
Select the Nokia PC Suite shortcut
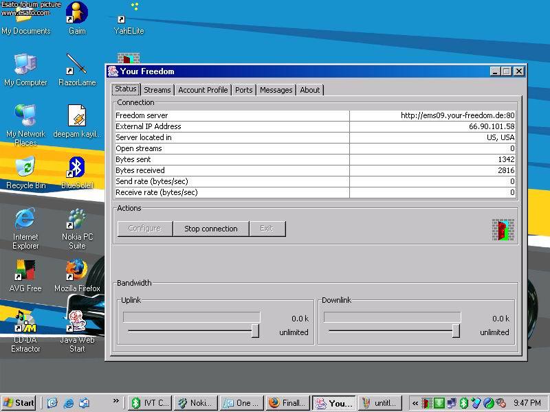pyautogui.click(x=77, y=229)
